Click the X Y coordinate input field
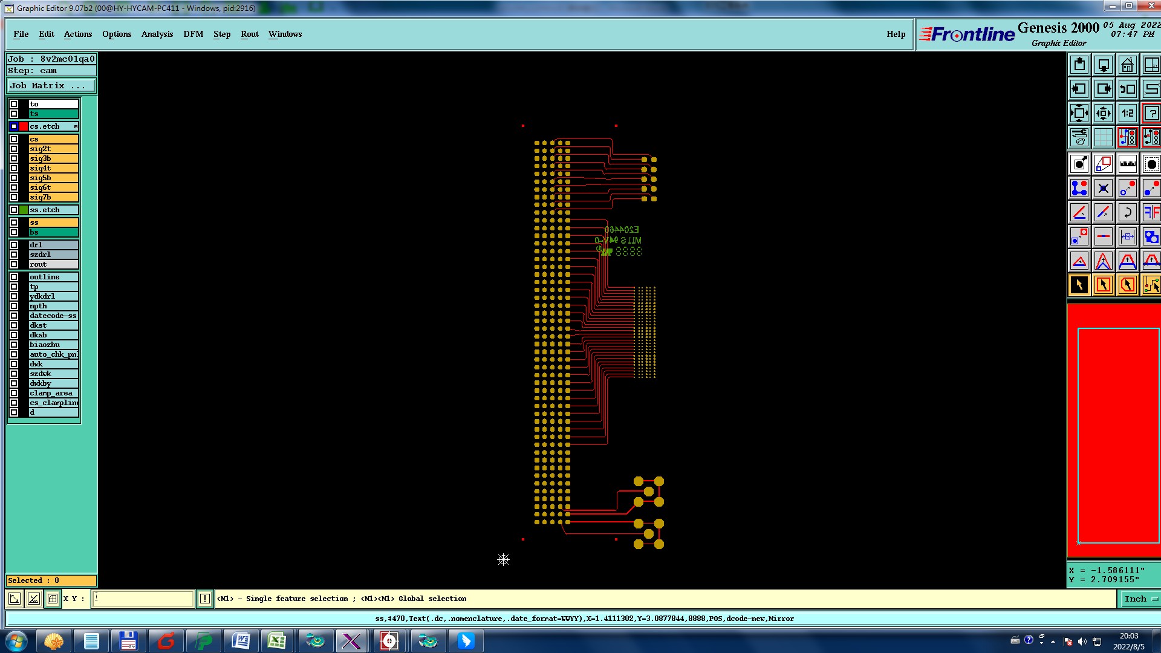Viewport: 1161px width, 653px height. pyautogui.click(x=143, y=599)
